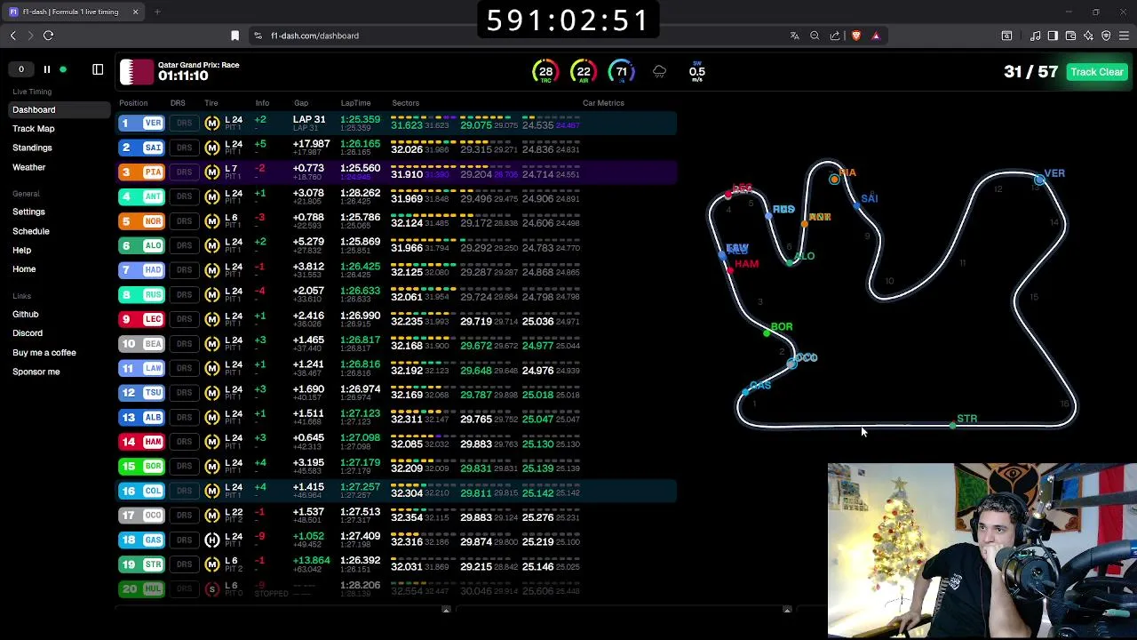This screenshot has width=1137, height=640.
Task: Click BOR marker on the track map
Action: 767,333
